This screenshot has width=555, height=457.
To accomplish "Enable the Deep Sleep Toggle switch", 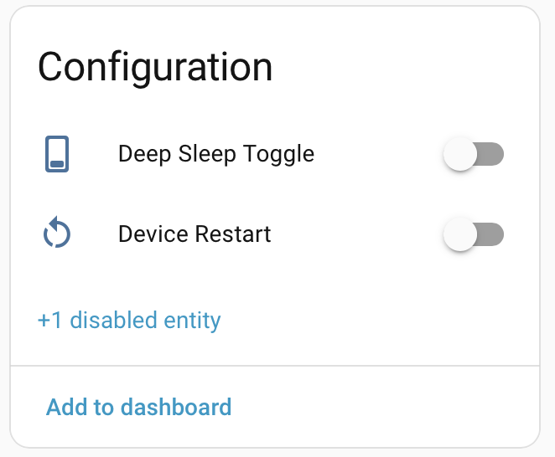I will tap(473, 155).
